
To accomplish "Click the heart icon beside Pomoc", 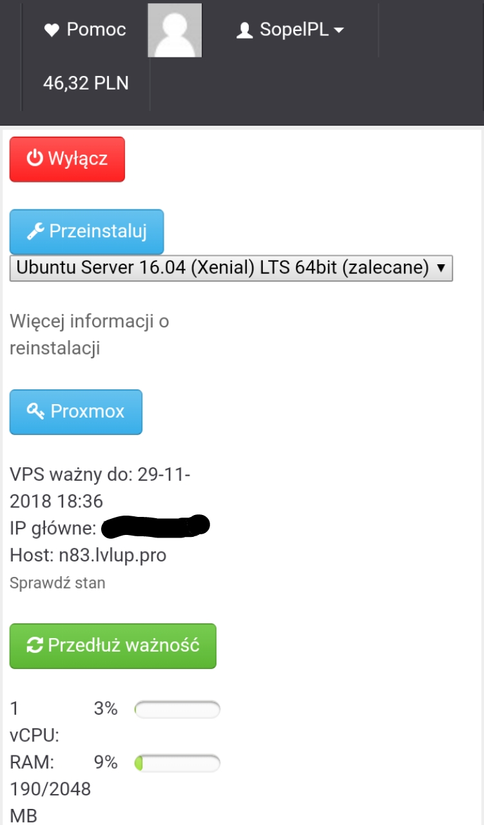I will (52, 30).
